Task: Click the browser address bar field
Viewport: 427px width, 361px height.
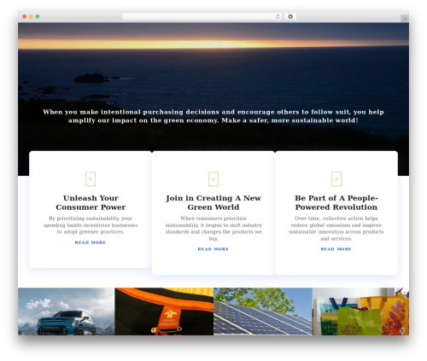Action: pos(202,16)
